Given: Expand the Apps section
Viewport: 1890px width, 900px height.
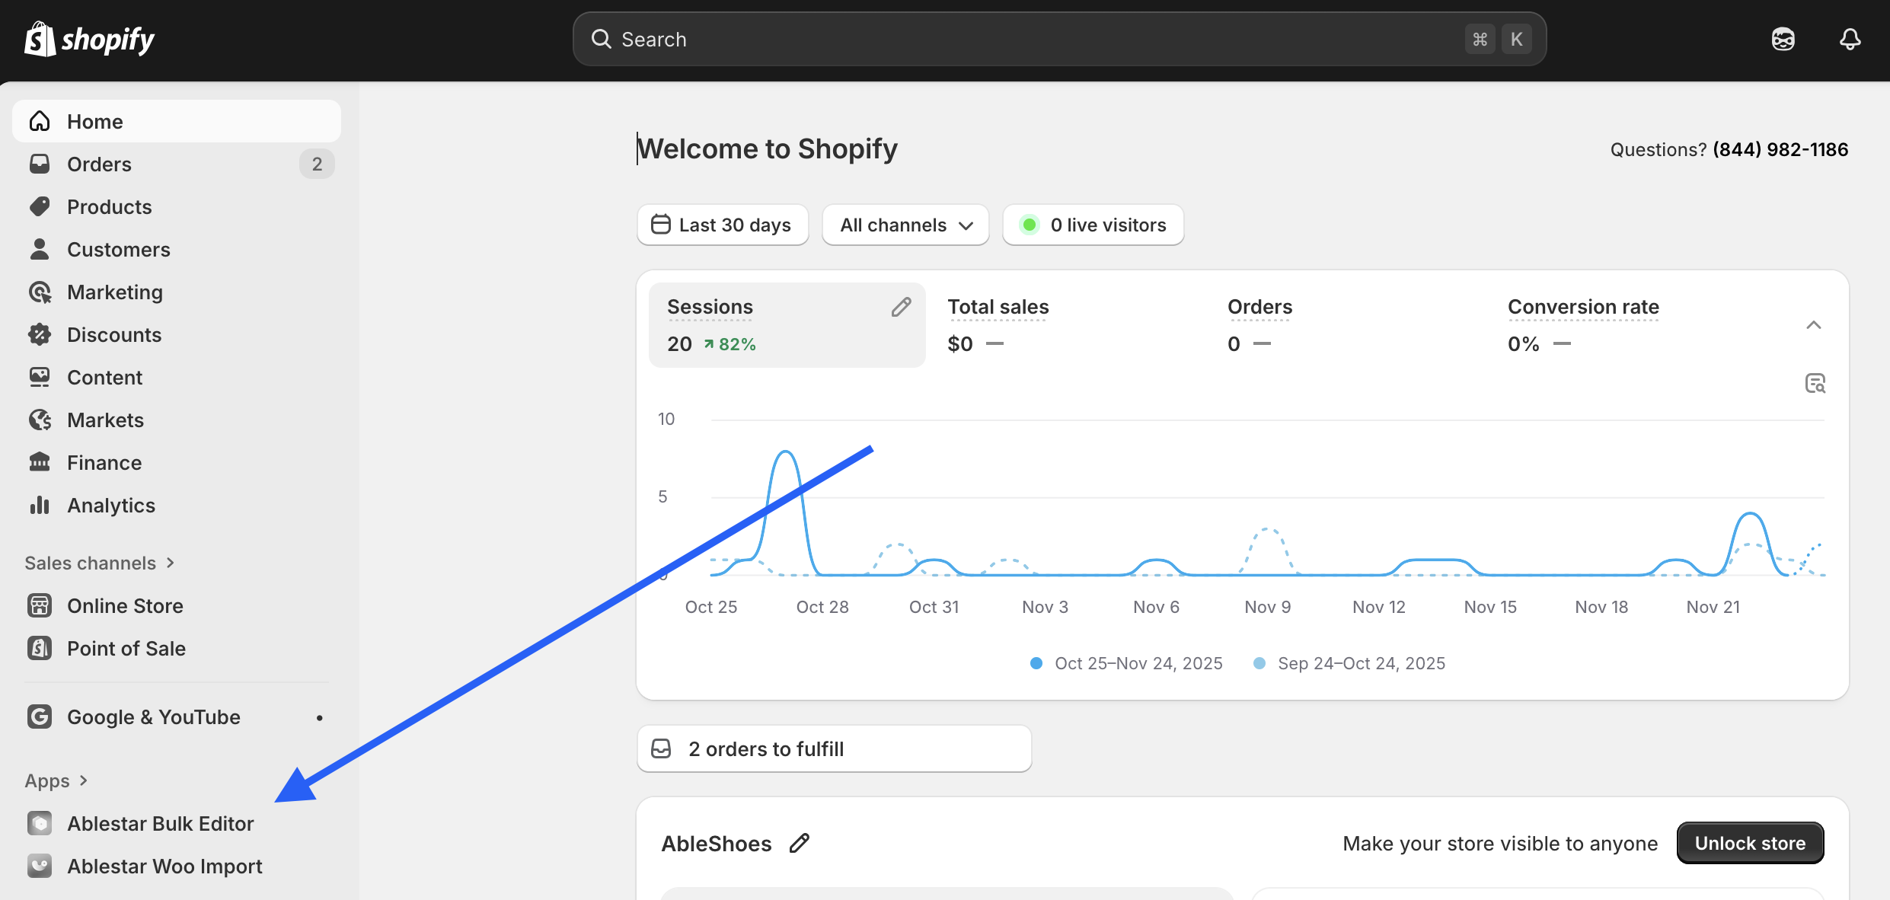Looking at the screenshot, I should 56,780.
